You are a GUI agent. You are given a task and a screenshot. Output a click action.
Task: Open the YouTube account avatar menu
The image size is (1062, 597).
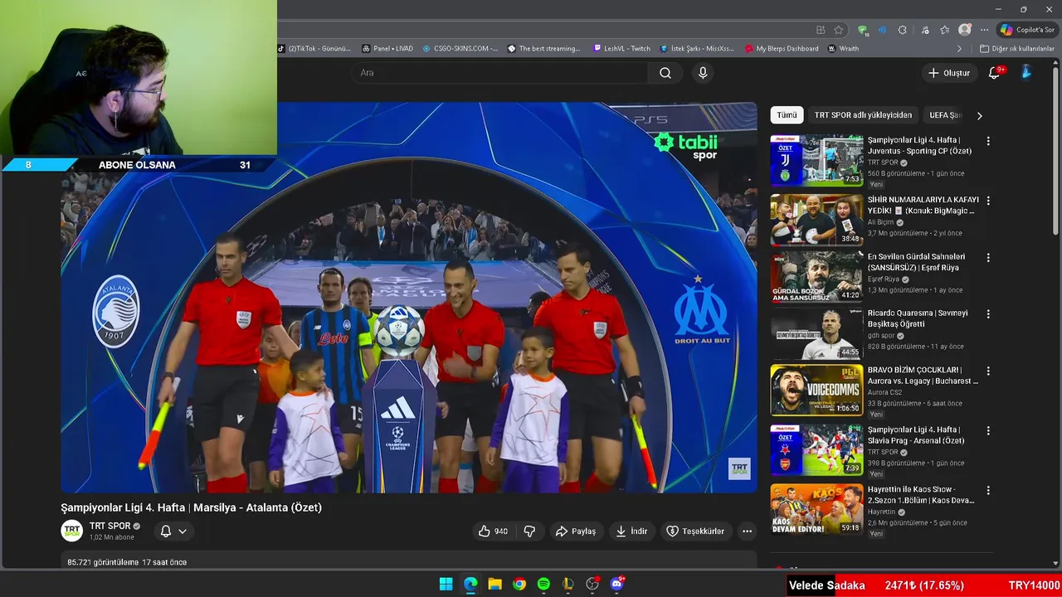point(1026,73)
